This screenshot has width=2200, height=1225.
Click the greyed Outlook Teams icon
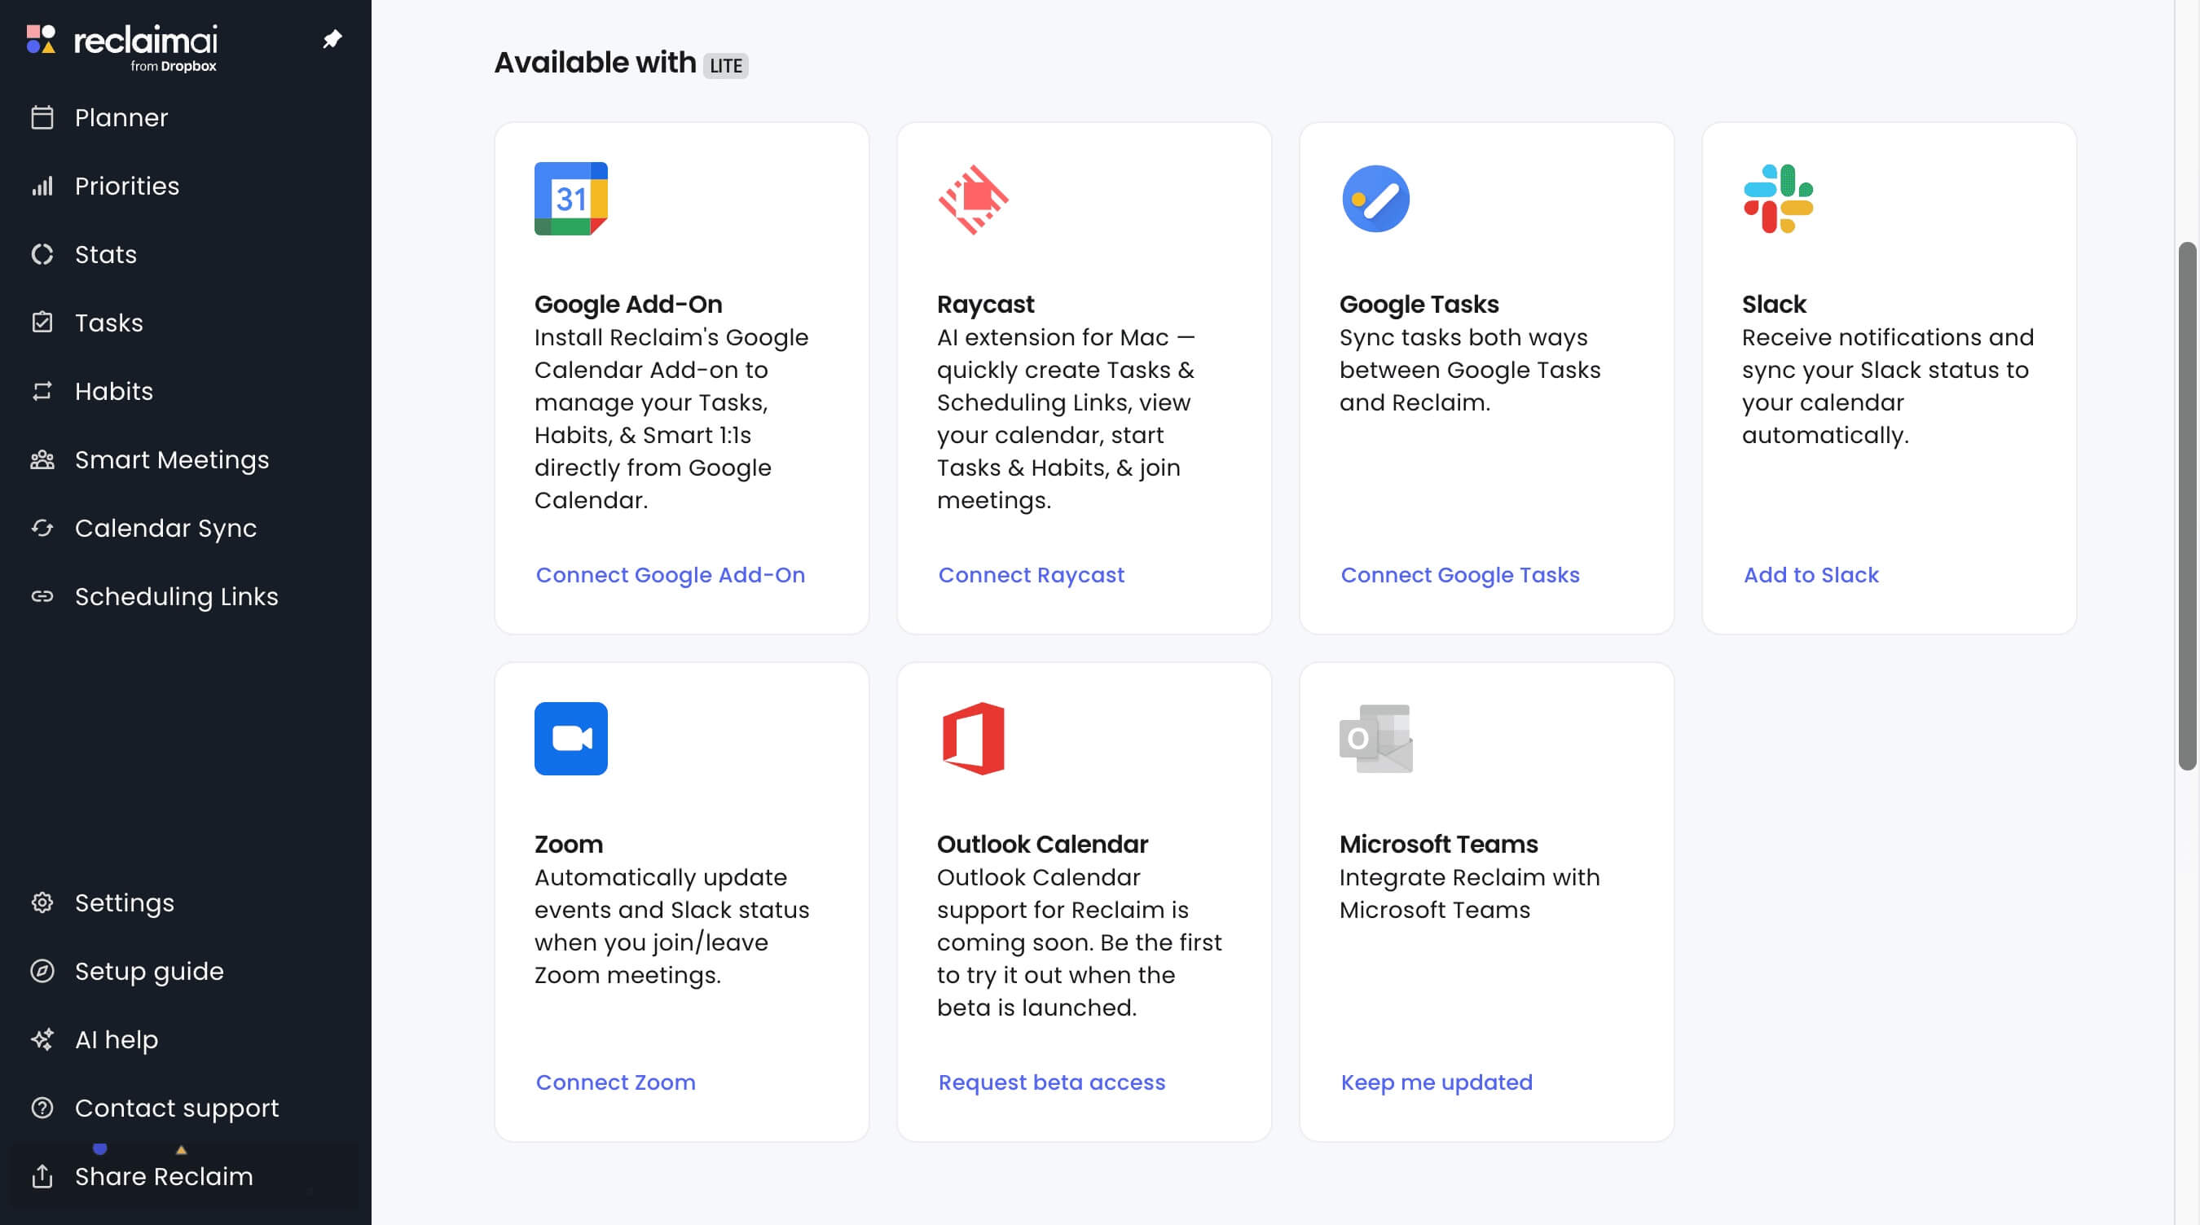coord(1375,739)
